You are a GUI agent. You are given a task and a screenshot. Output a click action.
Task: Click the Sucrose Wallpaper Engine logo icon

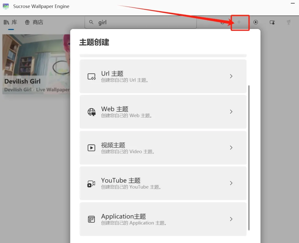[x=6, y=6]
